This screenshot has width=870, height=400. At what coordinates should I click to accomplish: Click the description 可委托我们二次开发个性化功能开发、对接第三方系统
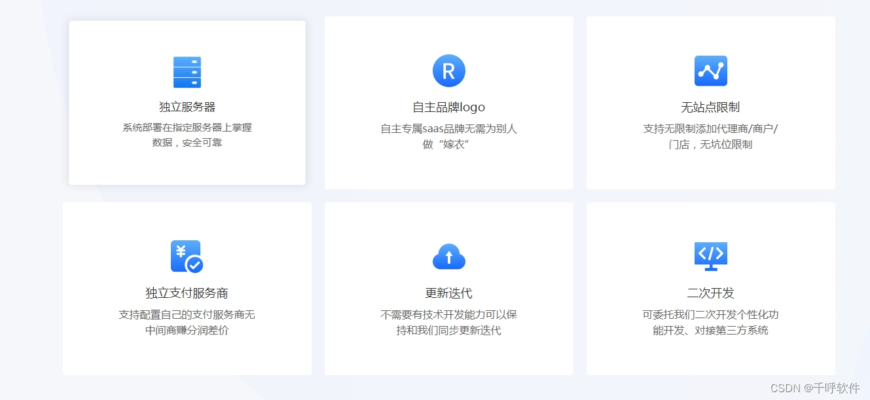click(711, 323)
